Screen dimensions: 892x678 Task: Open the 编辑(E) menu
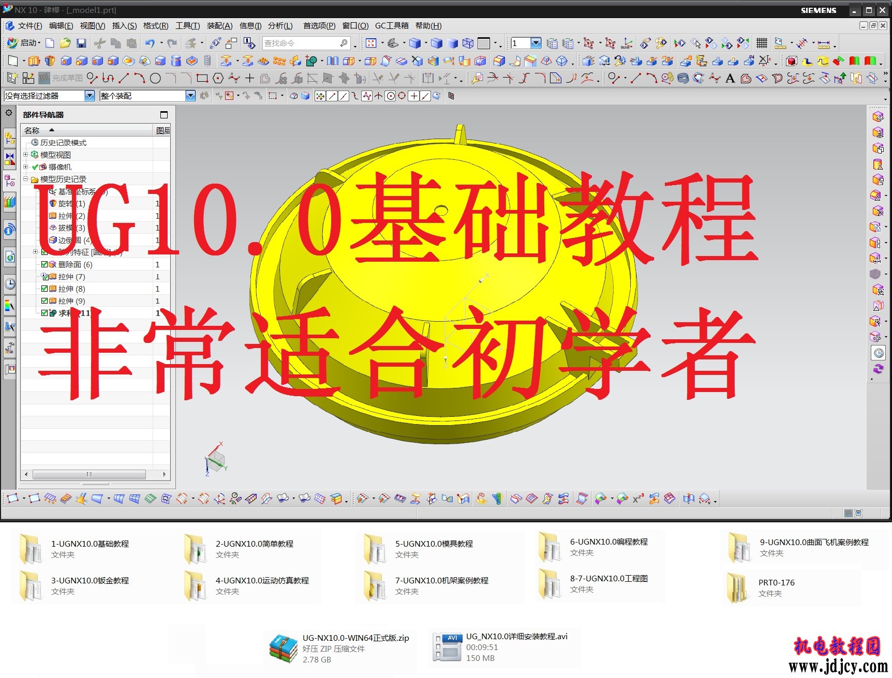pos(61,26)
